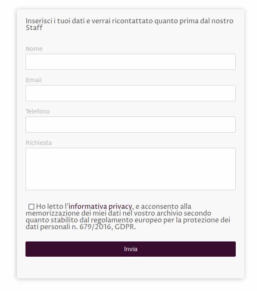
Task: Click the Telefono field label
Action: (37, 111)
